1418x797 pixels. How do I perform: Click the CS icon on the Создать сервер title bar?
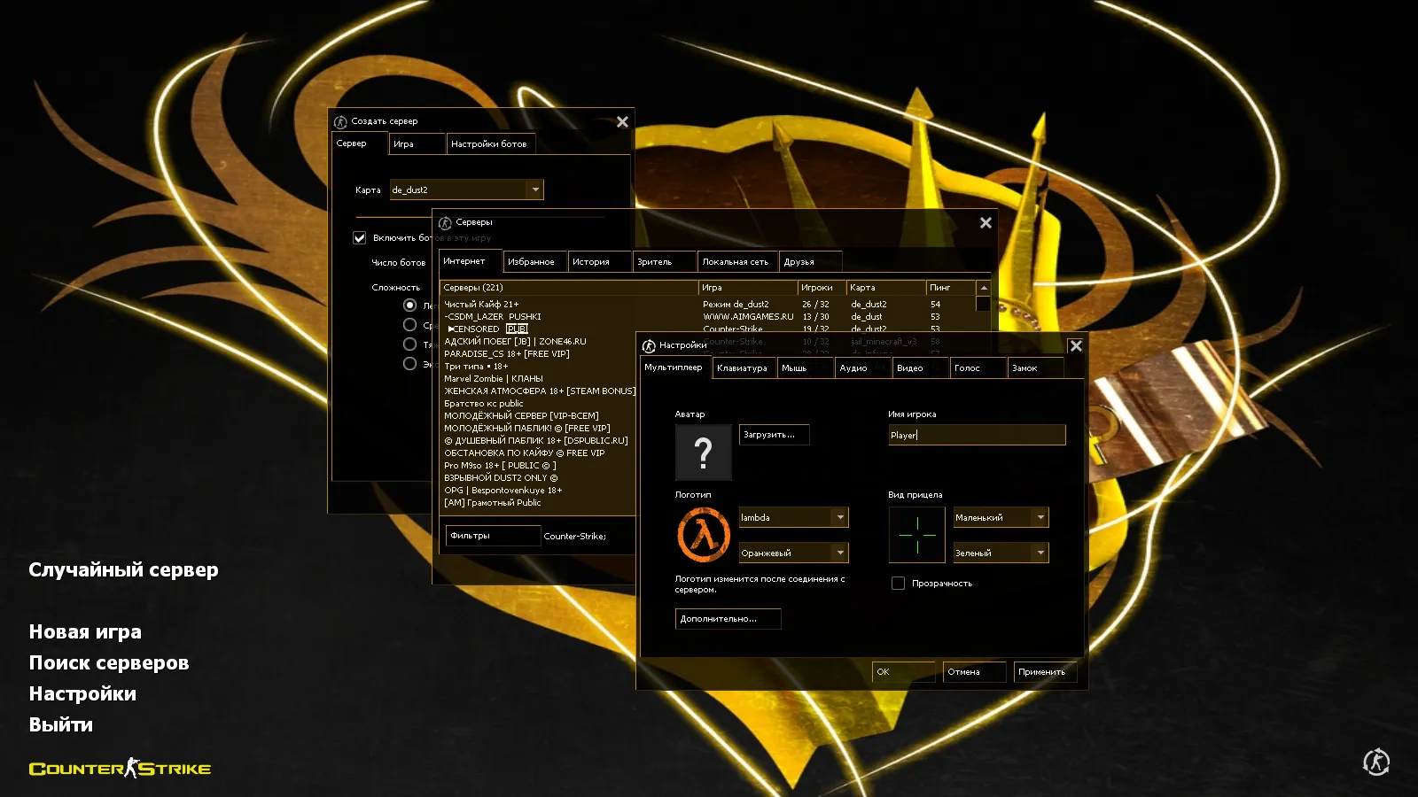pos(341,121)
